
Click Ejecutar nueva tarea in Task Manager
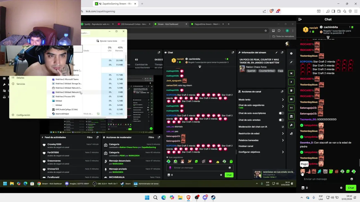[107, 41]
